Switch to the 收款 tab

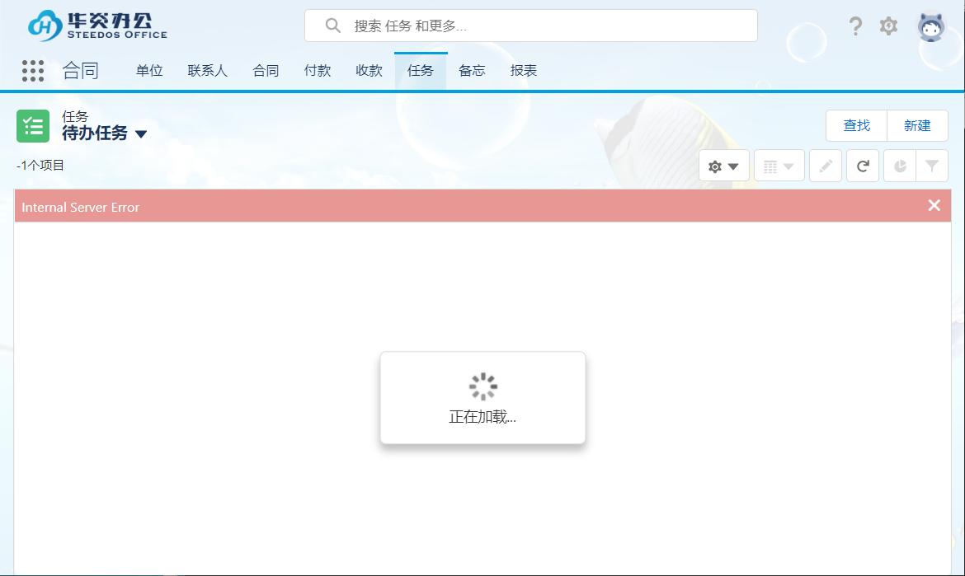coord(370,71)
